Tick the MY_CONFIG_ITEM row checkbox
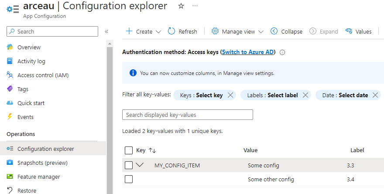The height and width of the screenshot is (194, 384). (129, 165)
